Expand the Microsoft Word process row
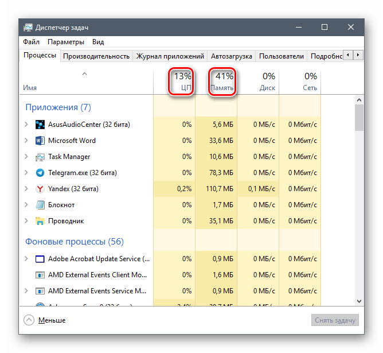This screenshot has height=353, width=383. pos(26,141)
